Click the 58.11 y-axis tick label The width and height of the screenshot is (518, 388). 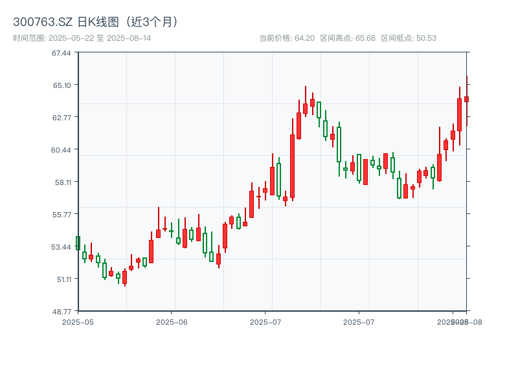click(x=62, y=182)
